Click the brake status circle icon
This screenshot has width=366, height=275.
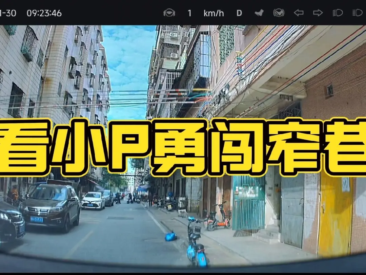coord(279,13)
